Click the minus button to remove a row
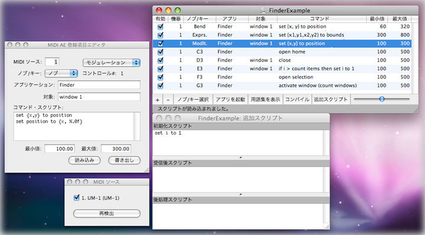 pyautogui.click(x=168, y=100)
